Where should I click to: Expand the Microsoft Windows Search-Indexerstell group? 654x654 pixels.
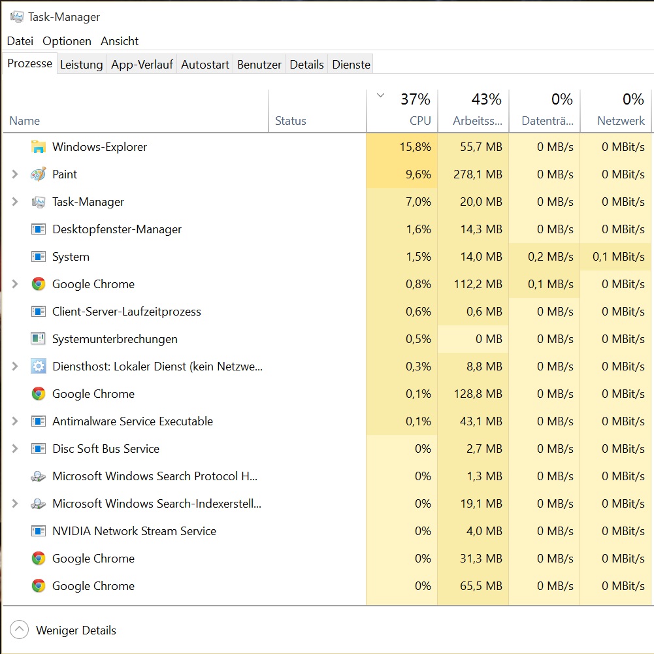pos(15,504)
